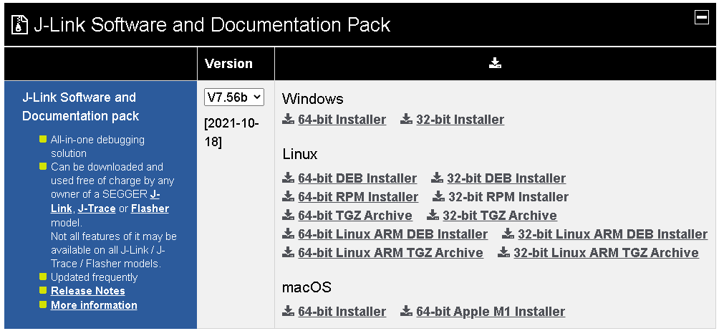Click the 'Updated frequently' bullet text
719x331 pixels.
click(94, 277)
